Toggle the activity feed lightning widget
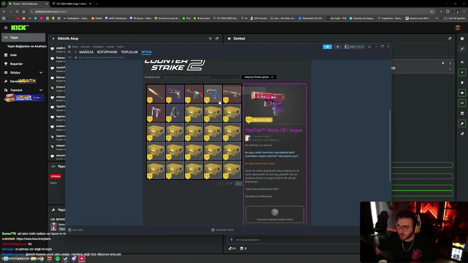 pos(462,72)
